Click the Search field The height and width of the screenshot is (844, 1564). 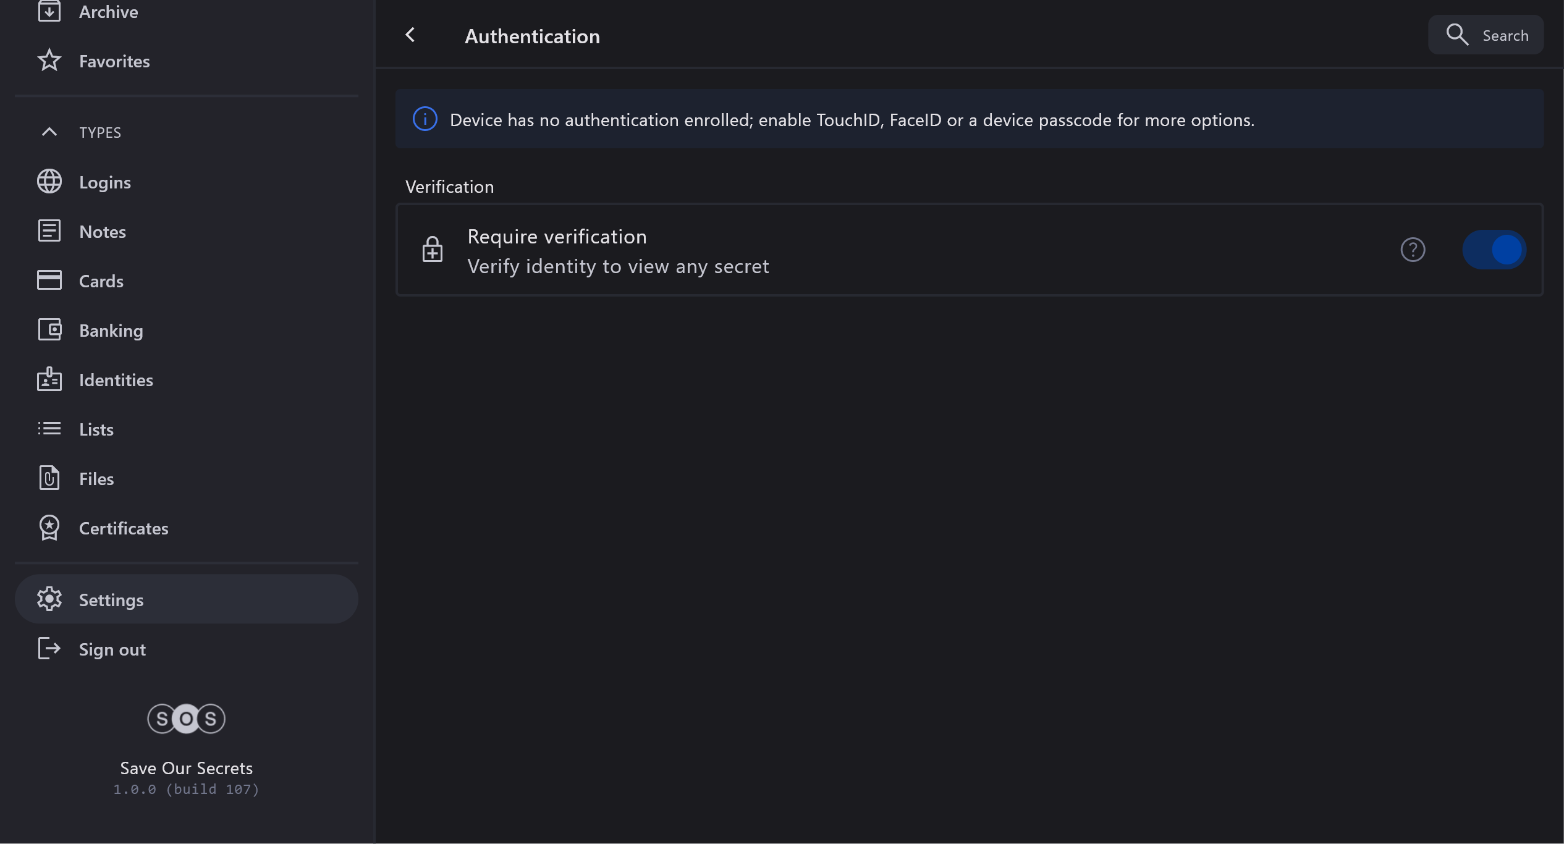click(x=1486, y=35)
